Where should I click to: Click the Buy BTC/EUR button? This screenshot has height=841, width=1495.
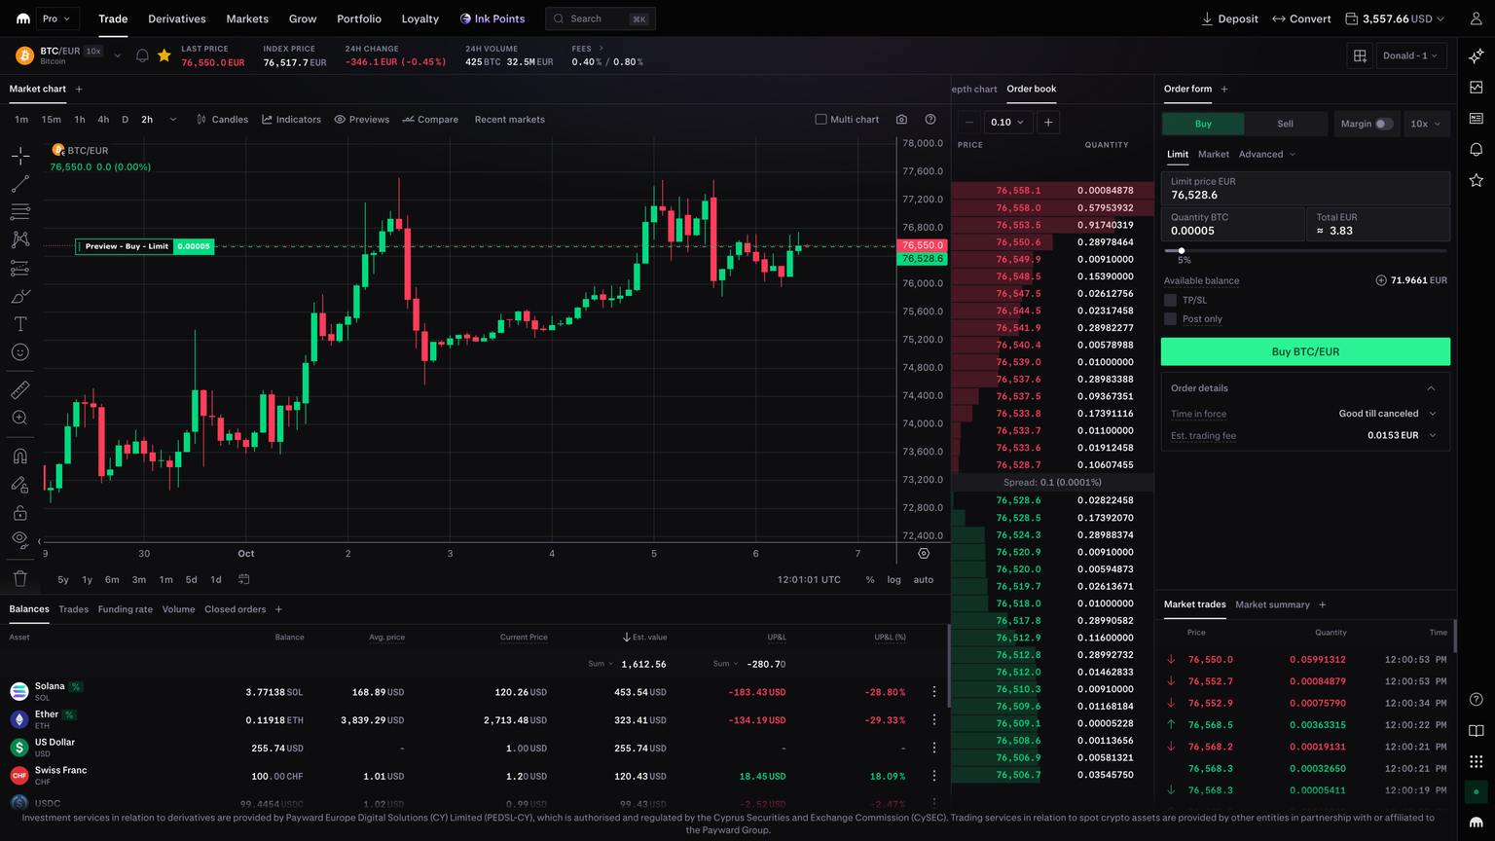coord(1305,351)
